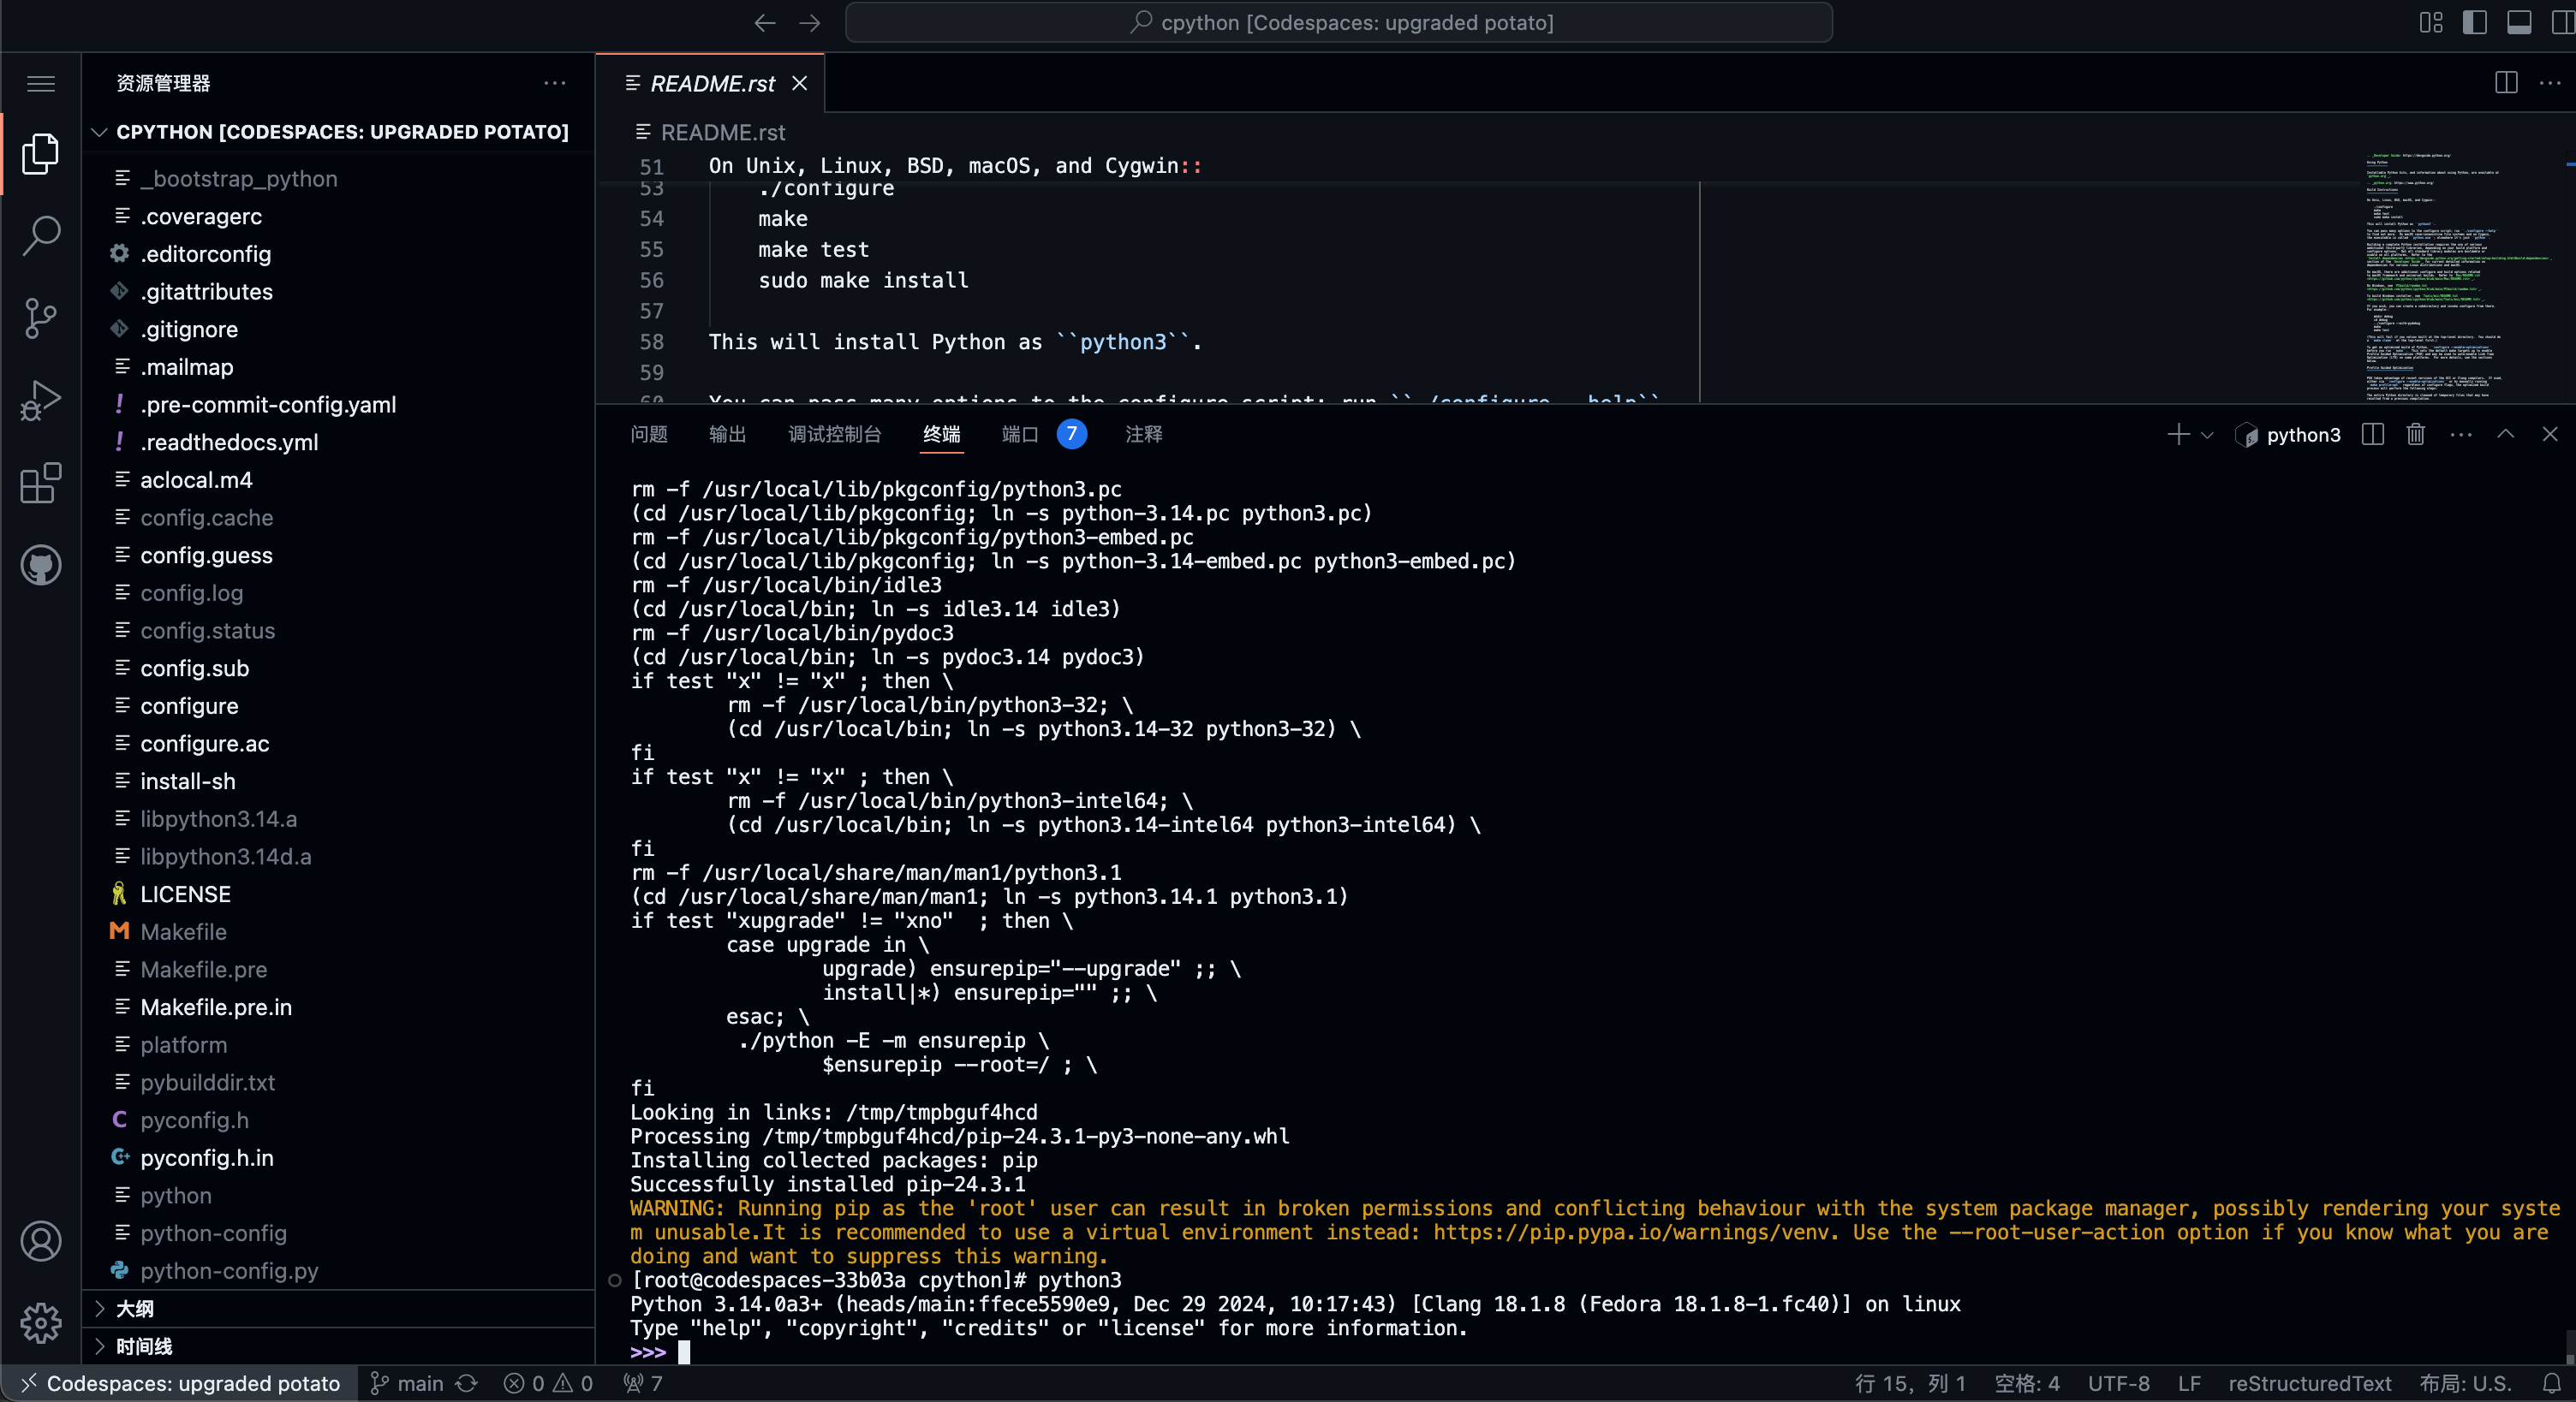Maximize panel size with the chevron-up
Image resolution: width=2576 pixels, height=1402 pixels.
pyautogui.click(x=2505, y=434)
